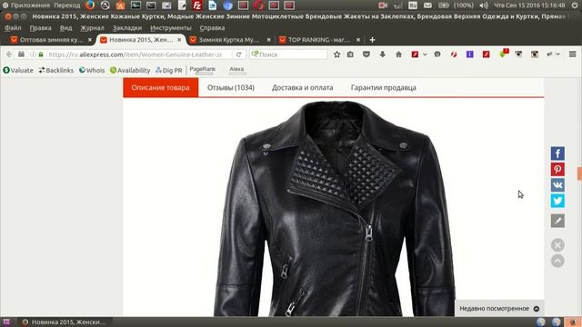Open the Переход panel menu
Screen dimensions: 582x327
point(66,5)
